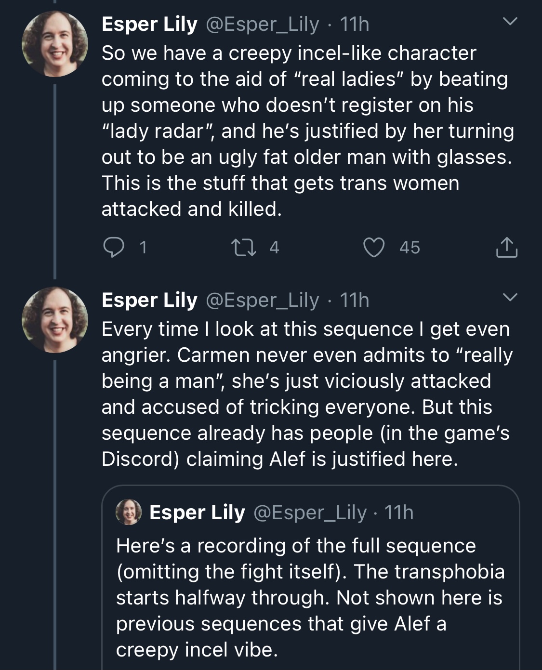Open Esper Lily avatar on first tweet
Viewport: 542px width, 670px height.
pos(55,44)
